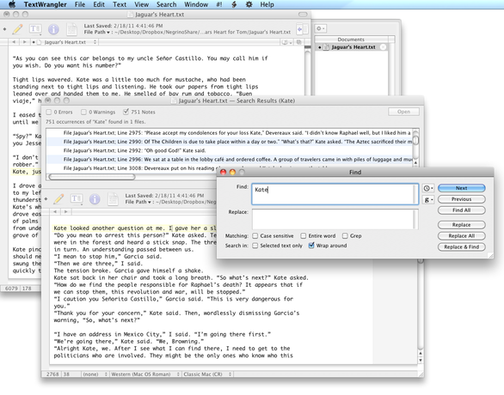Click back arrow in search results editor nav bar
The image size is (504, 395).
tap(55, 212)
